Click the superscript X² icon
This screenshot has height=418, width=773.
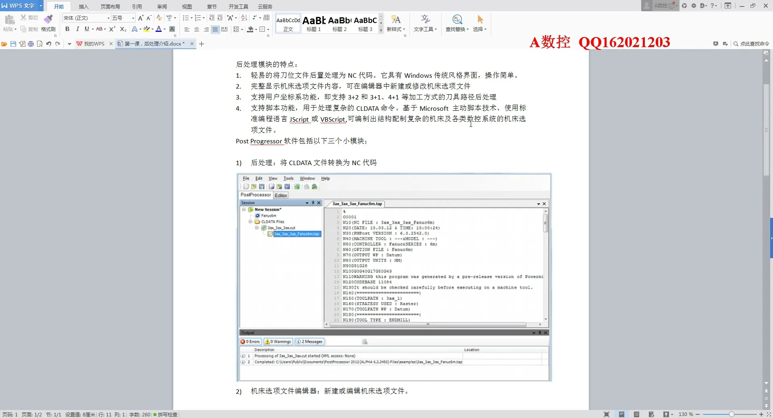pyautogui.click(x=112, y=29)
